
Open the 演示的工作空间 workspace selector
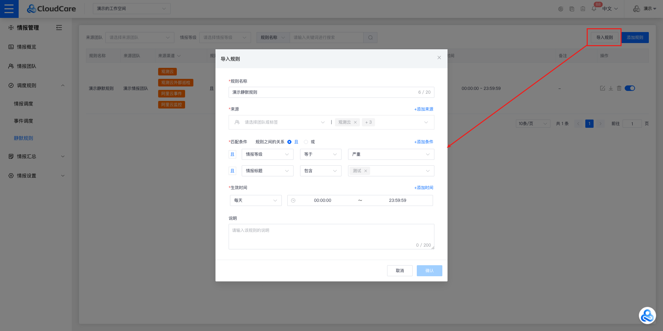pyautogui.click(x=132, y=9)
